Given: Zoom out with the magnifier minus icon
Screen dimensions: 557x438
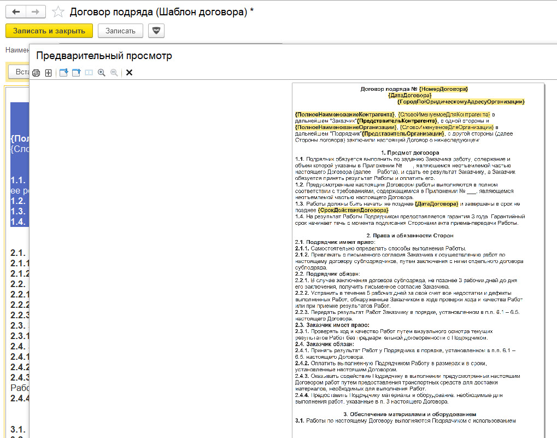Looking at the screenshot, I should [114, 73].
